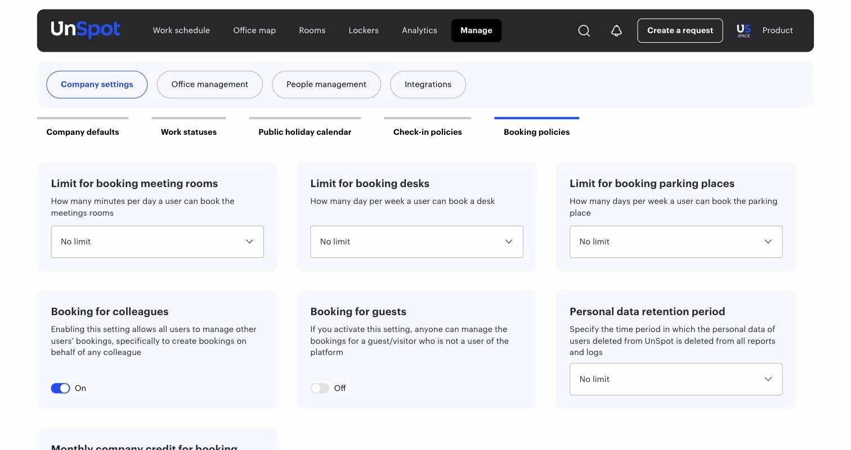Click the US Space company logo
Image resolution: width=851 pixels, height=450 pixels.
(743, 30)
